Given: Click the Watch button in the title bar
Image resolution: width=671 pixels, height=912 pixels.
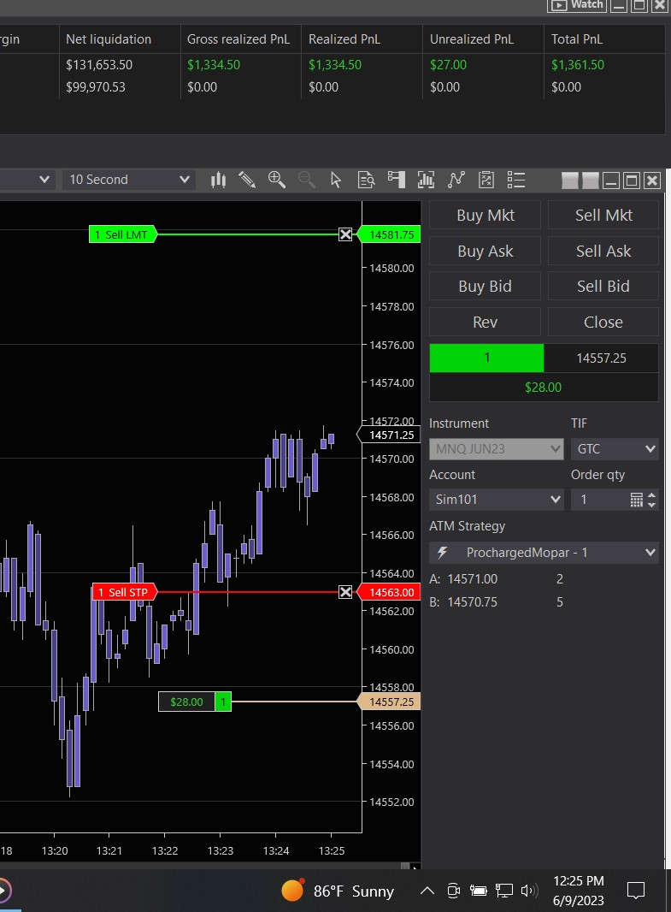Looking at the screenshot, I should 577,5.
